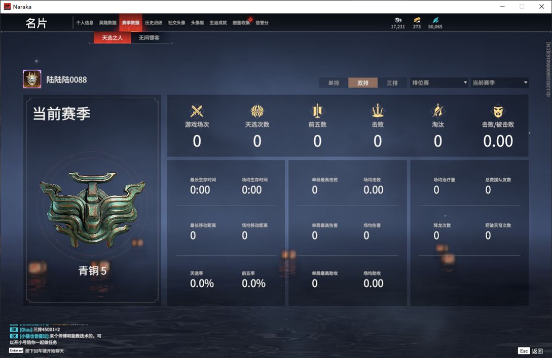Image resolution: width=552 pixels, height=358 pixels.
Task: Click the 击败/被击败 ratio 0.00
Action: coord(498,141)
